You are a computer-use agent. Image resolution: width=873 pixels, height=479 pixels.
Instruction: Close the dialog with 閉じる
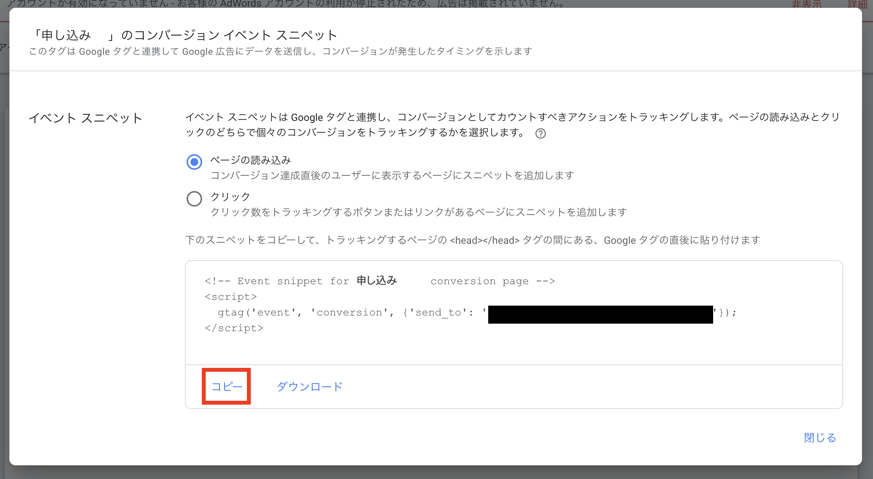[x=820, y=438]
